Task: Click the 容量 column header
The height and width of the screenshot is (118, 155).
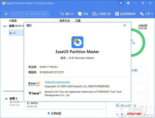Action: [78, 21]
